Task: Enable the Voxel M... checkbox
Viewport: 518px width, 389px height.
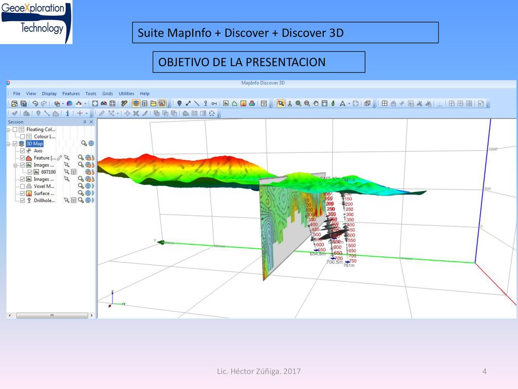Action: pyautogui.click(x=22, y=186)
